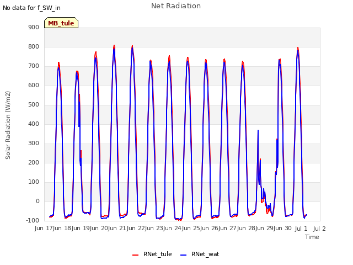
Task: Click the Jun 20 curve peak near 800
Action: [x=114, y=46]
